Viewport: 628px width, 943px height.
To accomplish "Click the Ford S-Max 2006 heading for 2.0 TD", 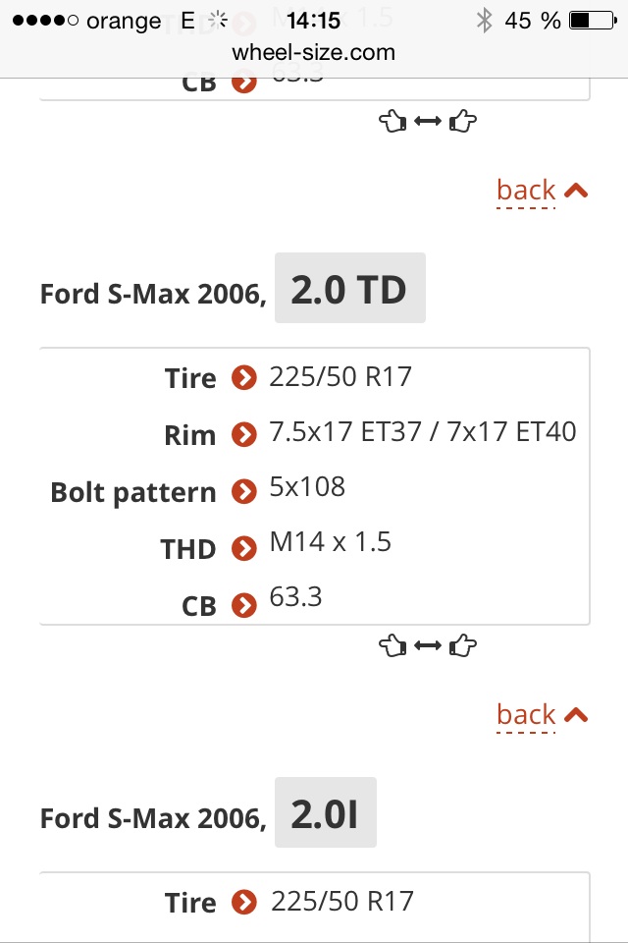I will 153,294.
